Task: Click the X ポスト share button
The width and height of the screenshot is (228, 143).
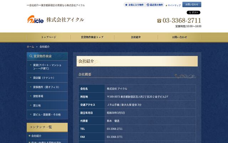Action: point(193,13)
